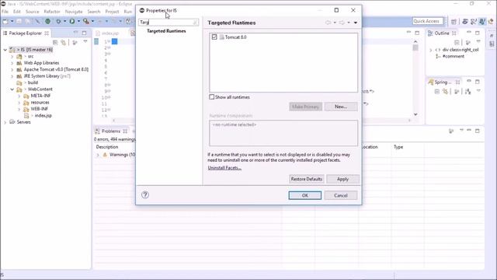
Task: Click the Tomcat 8.0 server icon in runtimes list
Action: 222,37
